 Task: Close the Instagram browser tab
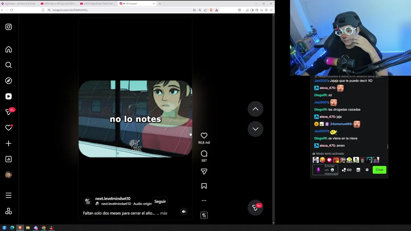pyautogui.click(x=154, y=4)
